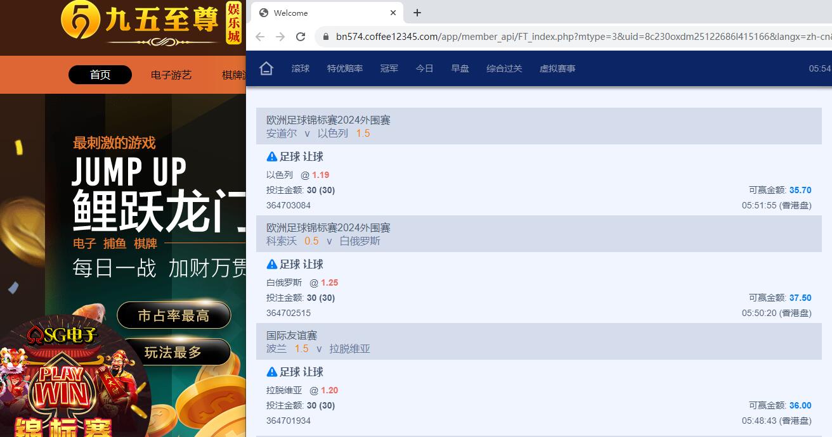Open 综合过关 parlay section
The height and width of the screenshot is (437, 832).
click(x=504, y=68)
